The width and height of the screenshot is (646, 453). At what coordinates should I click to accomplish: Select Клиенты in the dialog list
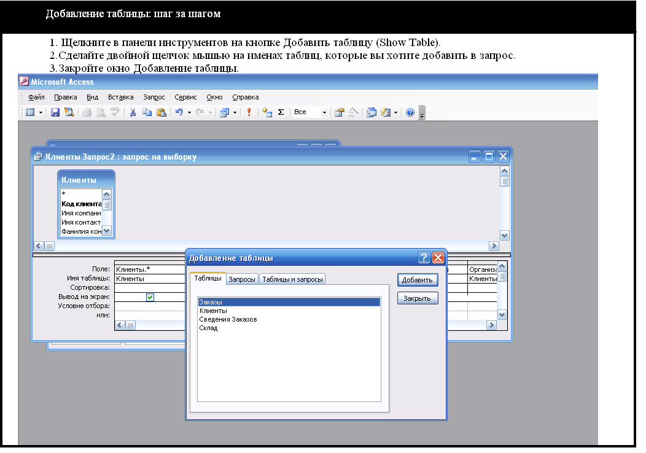(x=289, y=311)
